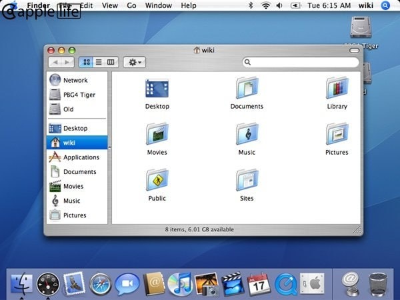Open the wiki user menu in menu bar
Image resolution: width=400 pixels, height=300 pixels.
click(x=366, y=5)
